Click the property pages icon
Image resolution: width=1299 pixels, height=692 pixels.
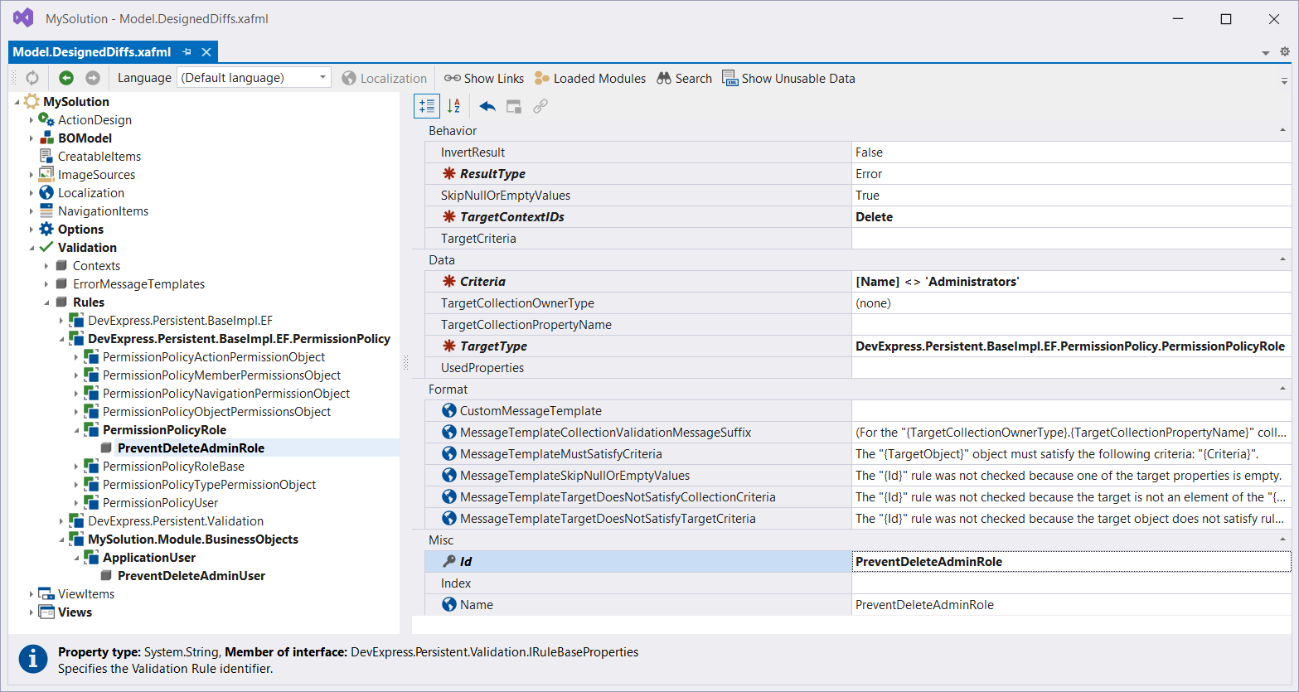pyautogui.click(x=514, y=106)
